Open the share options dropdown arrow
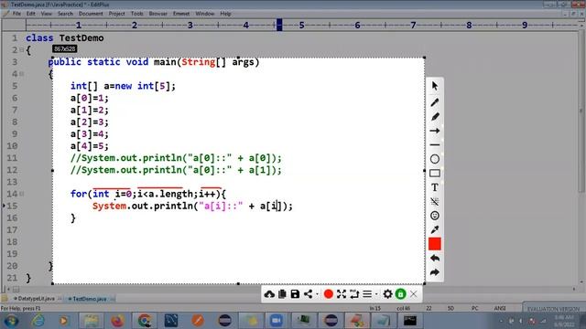Viewport: 586px width, 329px height. 318,294
